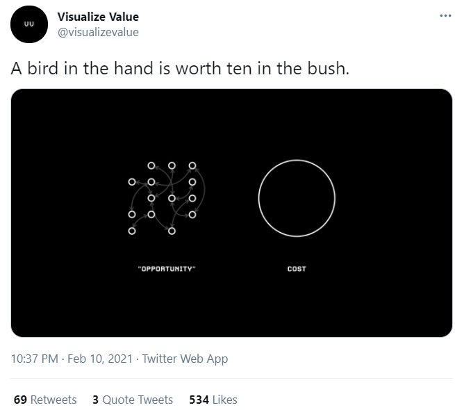Viewport: 455px width, 410px height.
Task: Show the 534 Likes list
Action: [x=213, y=400]
